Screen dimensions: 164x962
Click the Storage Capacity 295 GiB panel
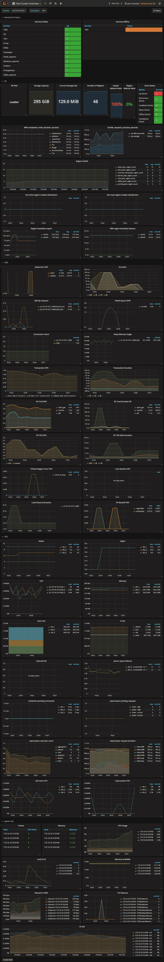click(x=41, y=101)
